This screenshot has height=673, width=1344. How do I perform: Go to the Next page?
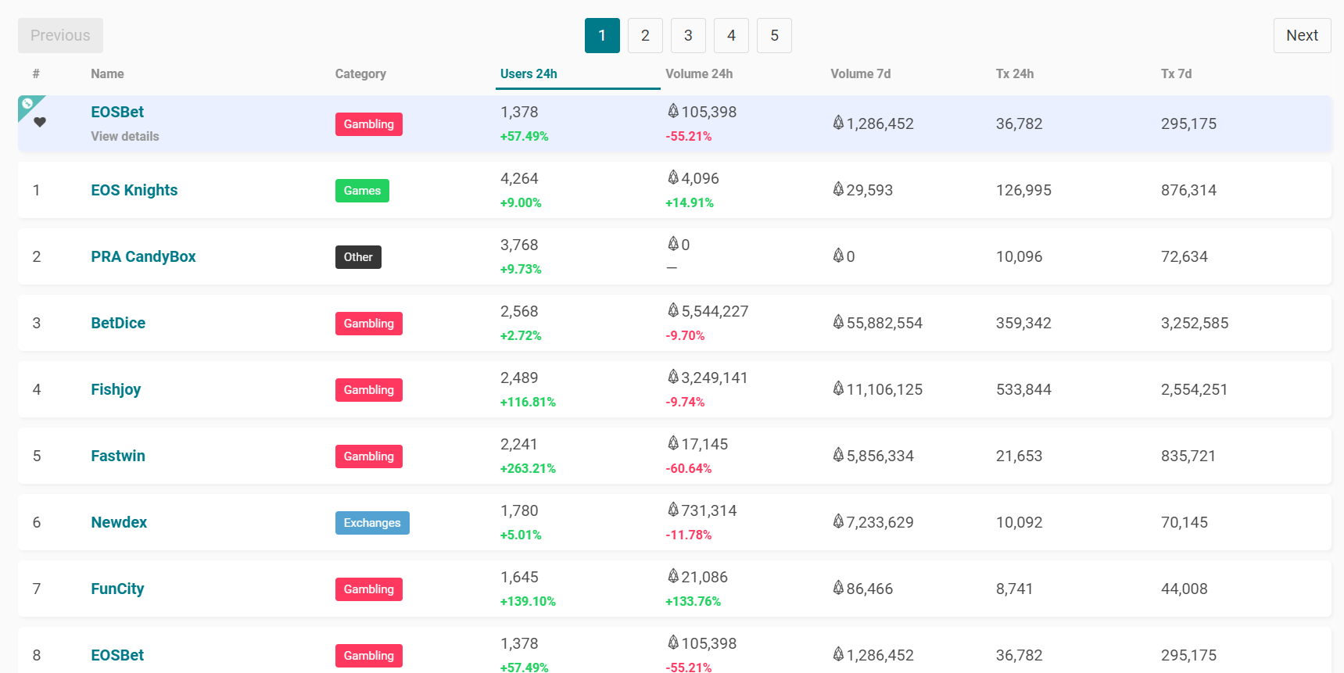point(1302,35)
